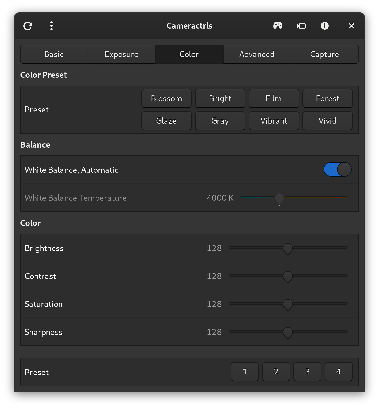This screenshot has width=379, height=408.
Task: Apply the Vivid color preset
Action: [x=327, y=121]
